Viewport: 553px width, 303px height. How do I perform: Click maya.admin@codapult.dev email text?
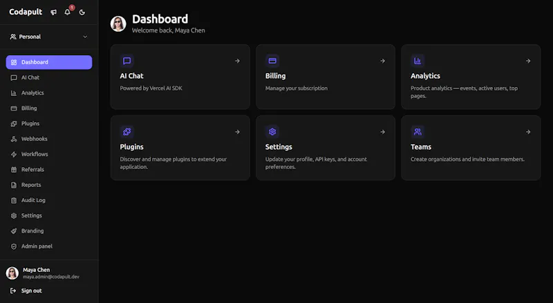pos(51,277)
